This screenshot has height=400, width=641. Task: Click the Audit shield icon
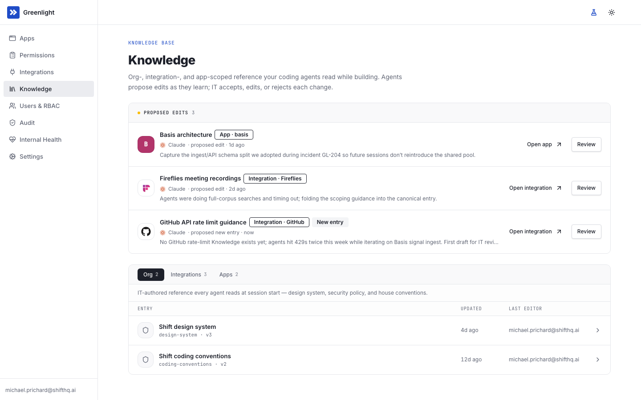point(12,123)
